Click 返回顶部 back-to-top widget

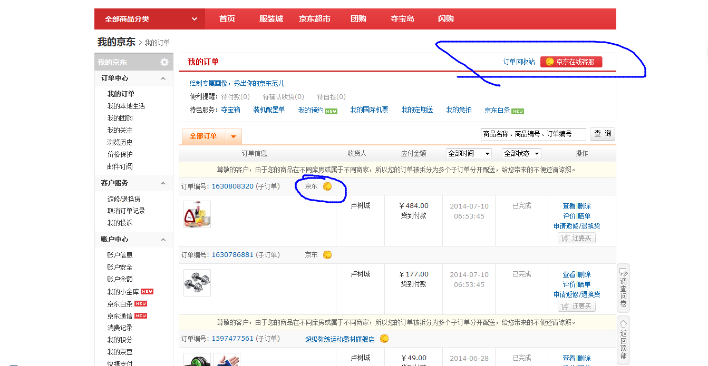click(x=623, y=340)
